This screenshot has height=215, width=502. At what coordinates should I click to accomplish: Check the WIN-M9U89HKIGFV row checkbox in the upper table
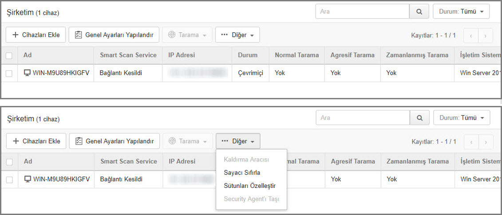[9, 73]
